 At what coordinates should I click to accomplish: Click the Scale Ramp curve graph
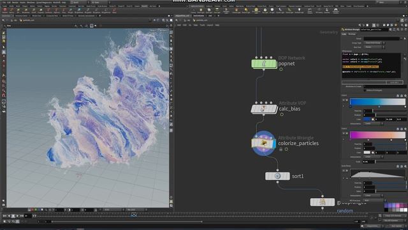[x=377, y=173]
